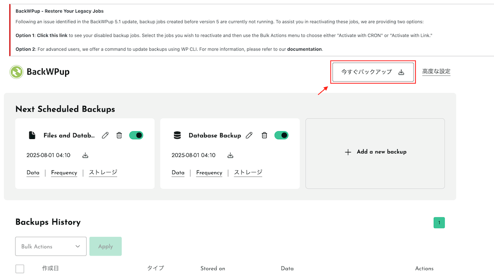The height and width of the screenshot is (274, 494).
Task: Open the documentation link in the notice
Action: click(x=304, y=49)
